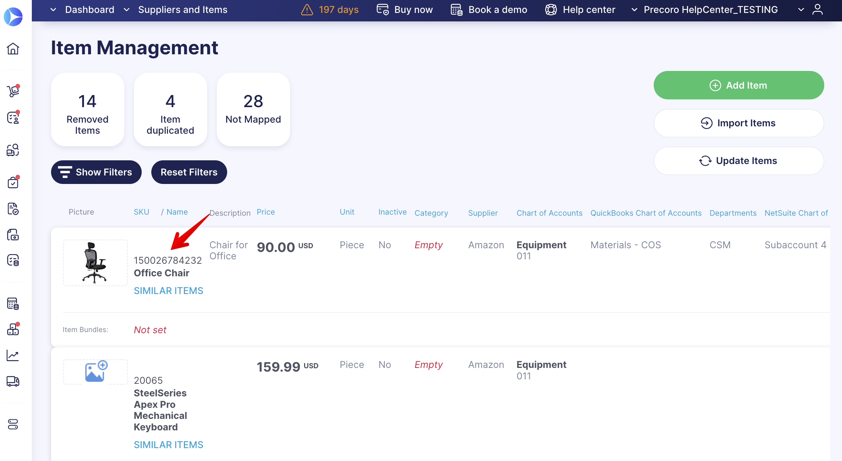This screenshot has height=461, width=842.
Task: Click the Buy now card icon
Action: [x=383, y=10]
